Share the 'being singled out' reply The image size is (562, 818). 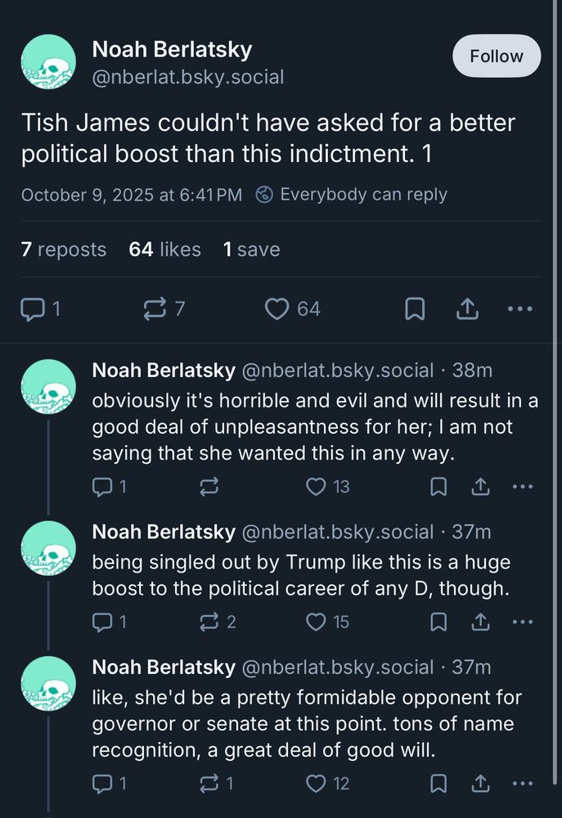coord(481,622)
